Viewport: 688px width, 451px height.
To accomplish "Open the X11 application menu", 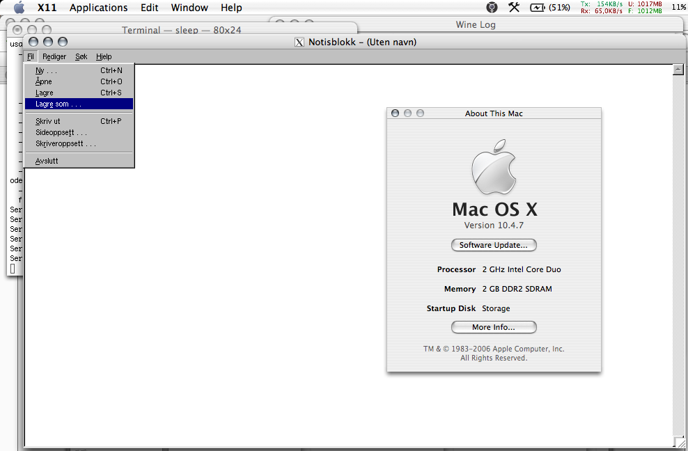I will [47, 8].
